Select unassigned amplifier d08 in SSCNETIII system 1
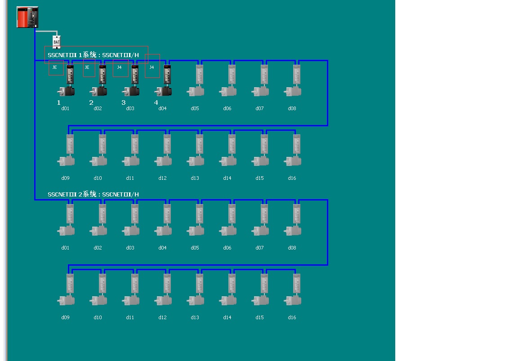Image resolution: width=518 pixels, height=361 pixels. 296,75
